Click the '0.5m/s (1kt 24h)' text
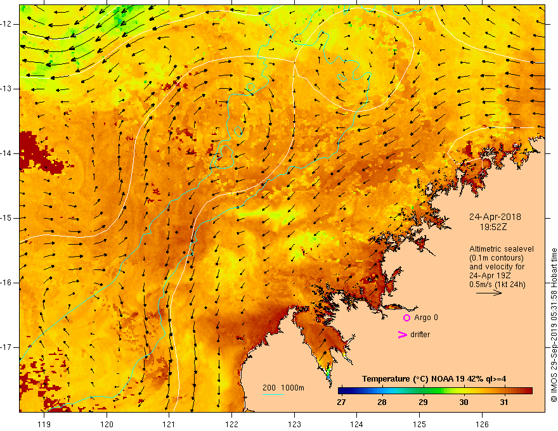This screenshot has height=431, width=558. click(497, 285)
